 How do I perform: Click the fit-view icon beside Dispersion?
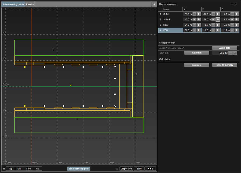117,169
